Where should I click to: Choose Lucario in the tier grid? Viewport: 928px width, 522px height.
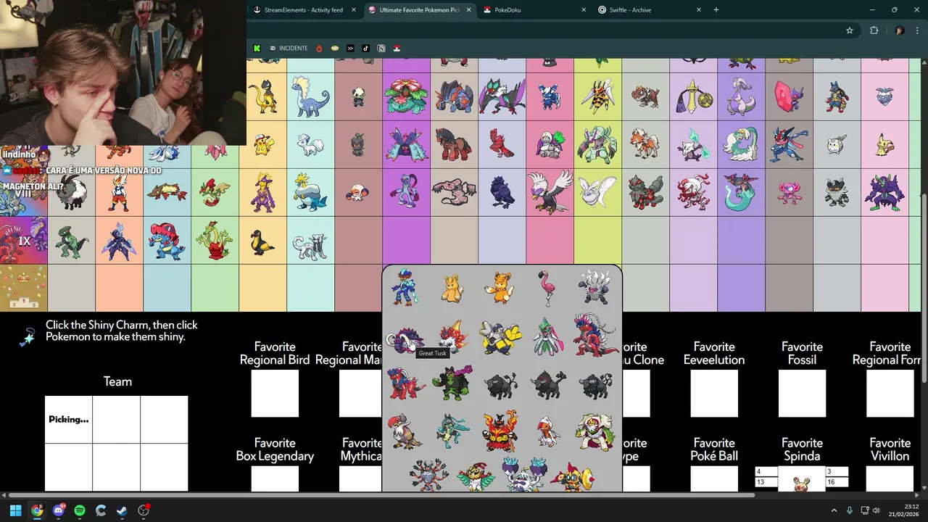[x=837, y=96]
